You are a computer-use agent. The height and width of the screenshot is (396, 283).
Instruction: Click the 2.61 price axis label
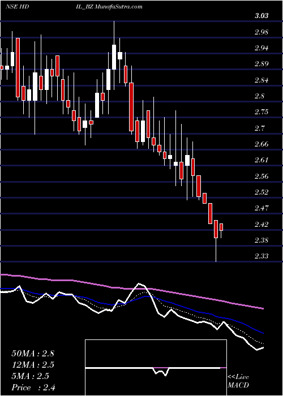[261, 160]
